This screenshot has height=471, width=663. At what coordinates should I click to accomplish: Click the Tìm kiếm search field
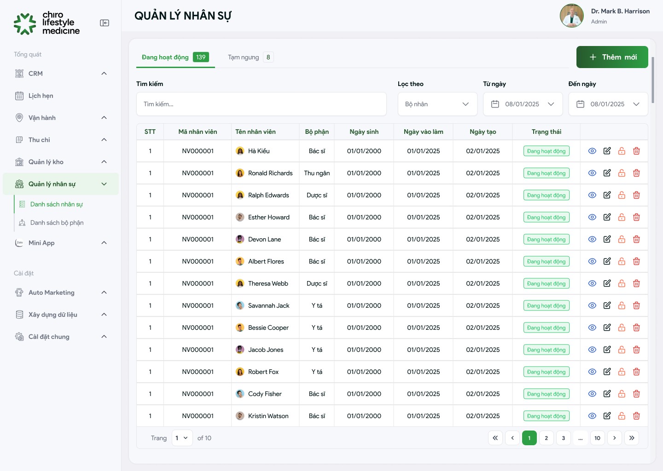tap(262, 104)
